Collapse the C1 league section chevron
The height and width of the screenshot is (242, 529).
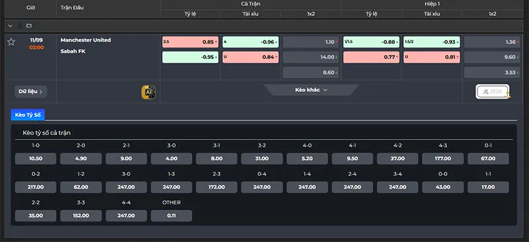pyautogui.click(x=10, y=26)
